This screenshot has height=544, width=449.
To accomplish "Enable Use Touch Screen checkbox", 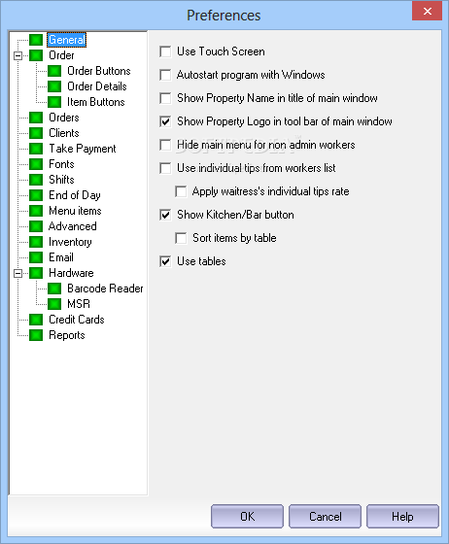I will pos(165,51).
